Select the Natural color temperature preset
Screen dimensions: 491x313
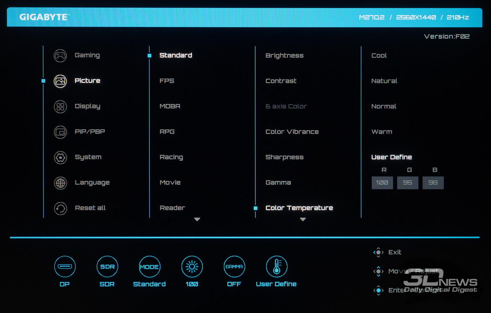tap(384, 81)
